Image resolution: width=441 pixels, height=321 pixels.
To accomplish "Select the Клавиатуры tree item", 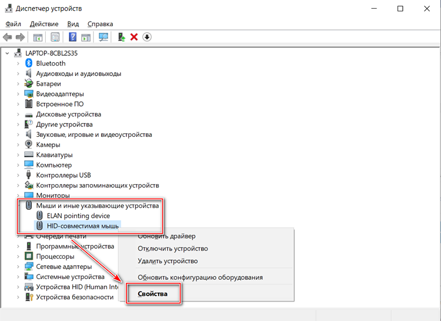I will click(x=54, y=155).
